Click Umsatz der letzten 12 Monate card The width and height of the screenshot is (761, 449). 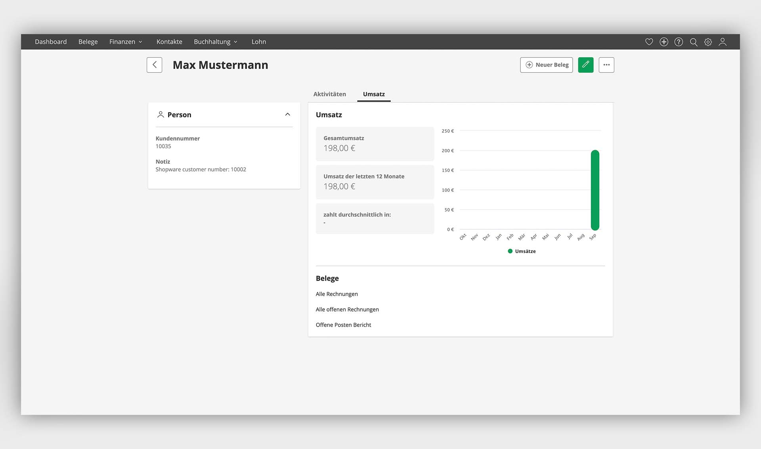point(375,182)
